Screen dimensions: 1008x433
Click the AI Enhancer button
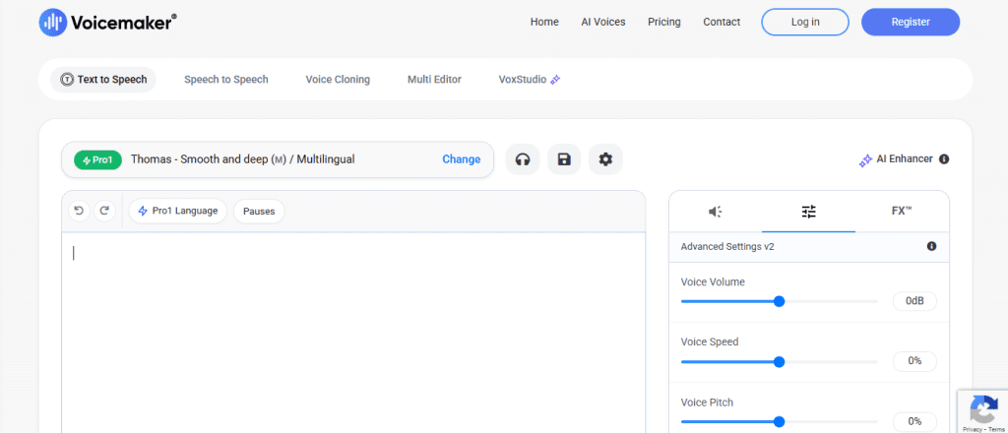coord(898,159)
